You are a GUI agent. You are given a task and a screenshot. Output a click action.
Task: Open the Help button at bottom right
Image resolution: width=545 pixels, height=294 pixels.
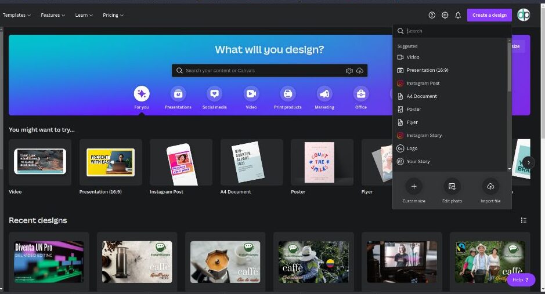[521, 280]
